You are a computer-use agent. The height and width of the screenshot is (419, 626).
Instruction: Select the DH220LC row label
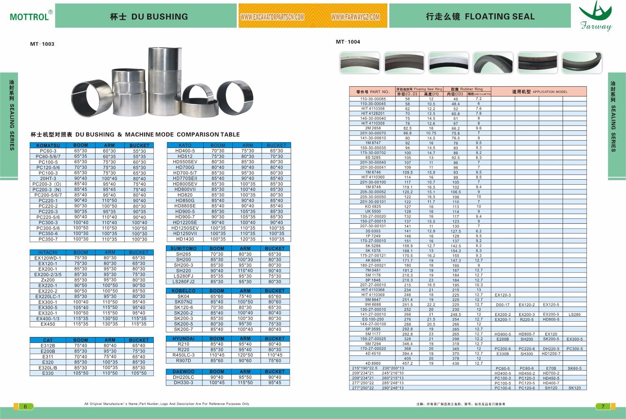[x=183, y=377]
